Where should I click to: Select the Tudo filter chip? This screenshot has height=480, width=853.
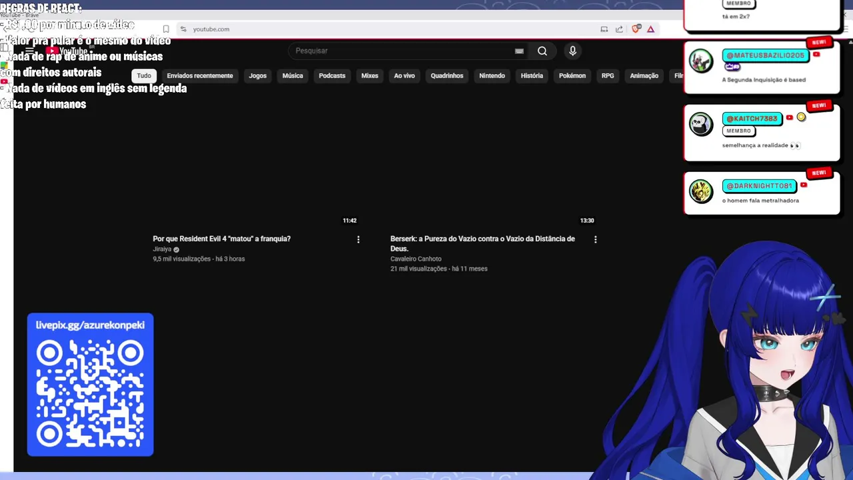pos(144,76)
